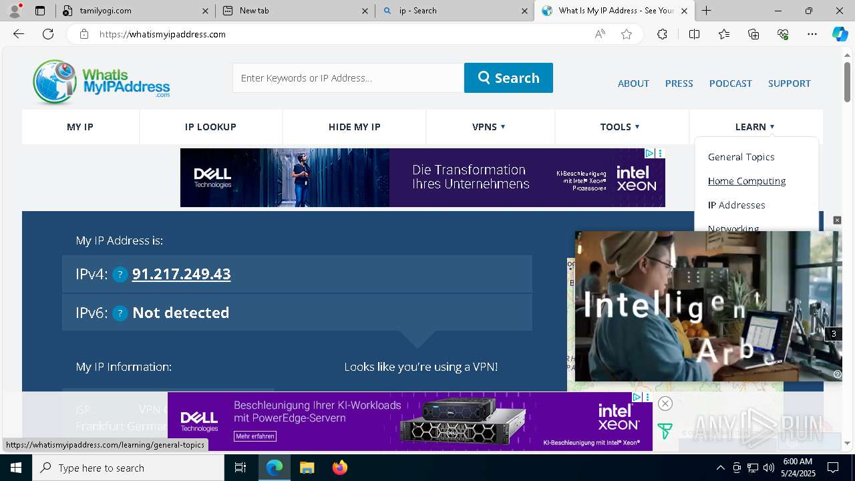Image resolution: width=855 pixels, height=481 pixels.
Task: Open Edge Settings and more menu
Action: 812,34
